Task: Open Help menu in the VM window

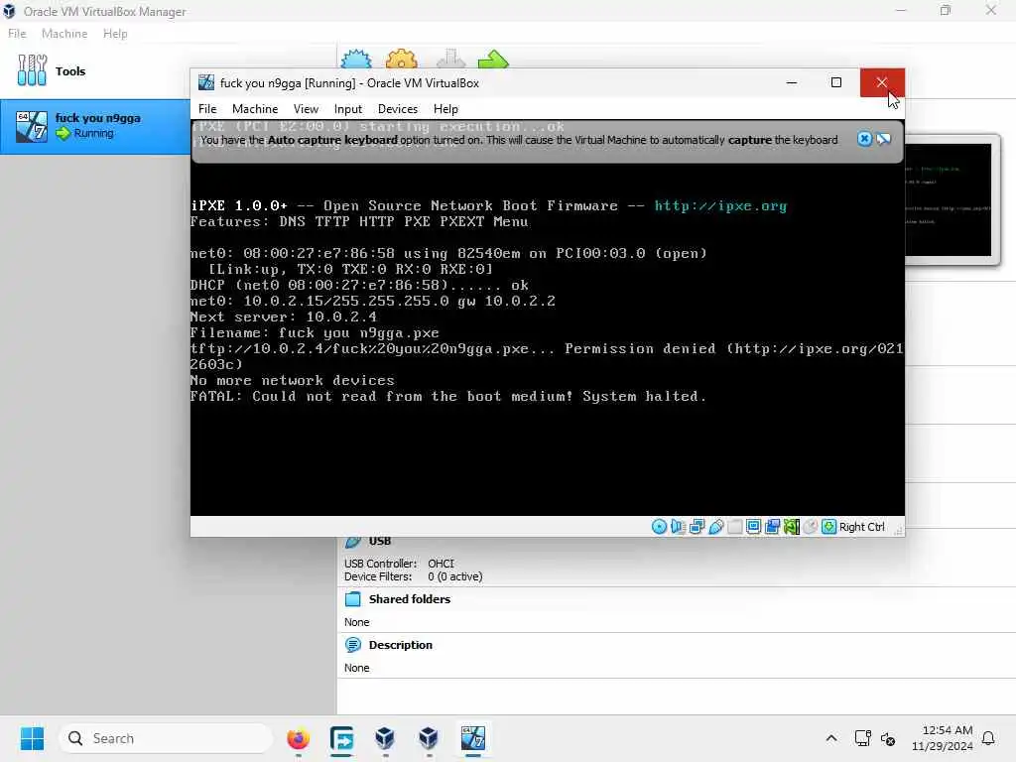Action: point(445,109)
